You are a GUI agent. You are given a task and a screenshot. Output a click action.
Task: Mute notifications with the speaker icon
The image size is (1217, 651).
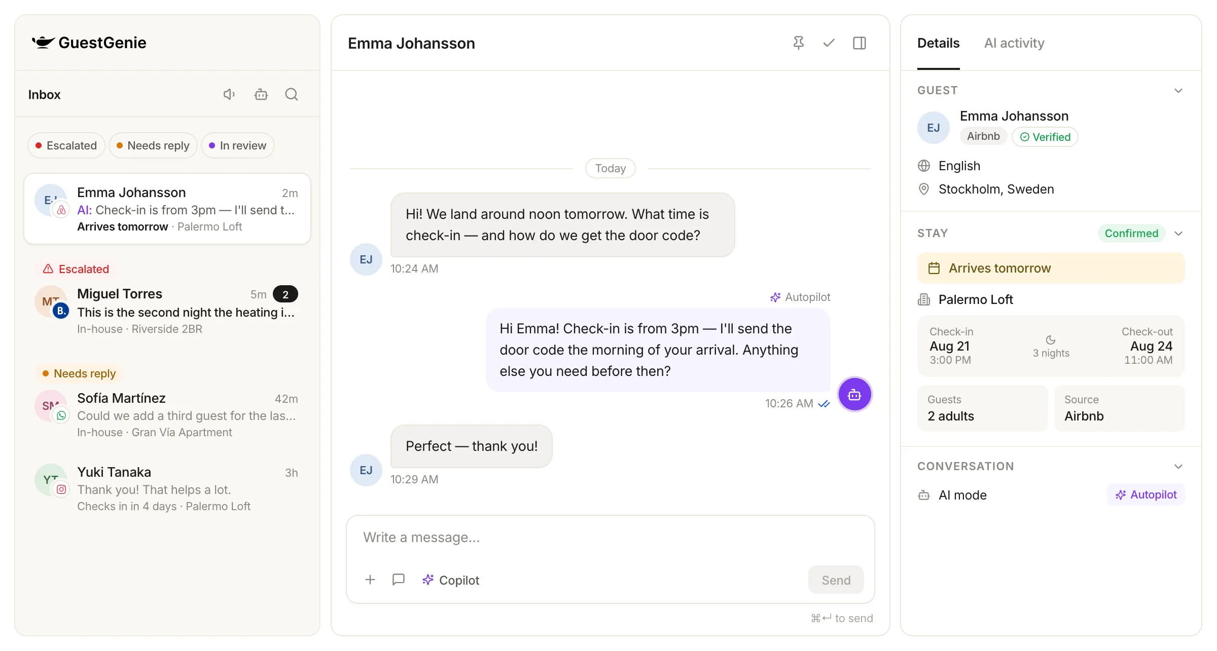click(x=229, y=94)
